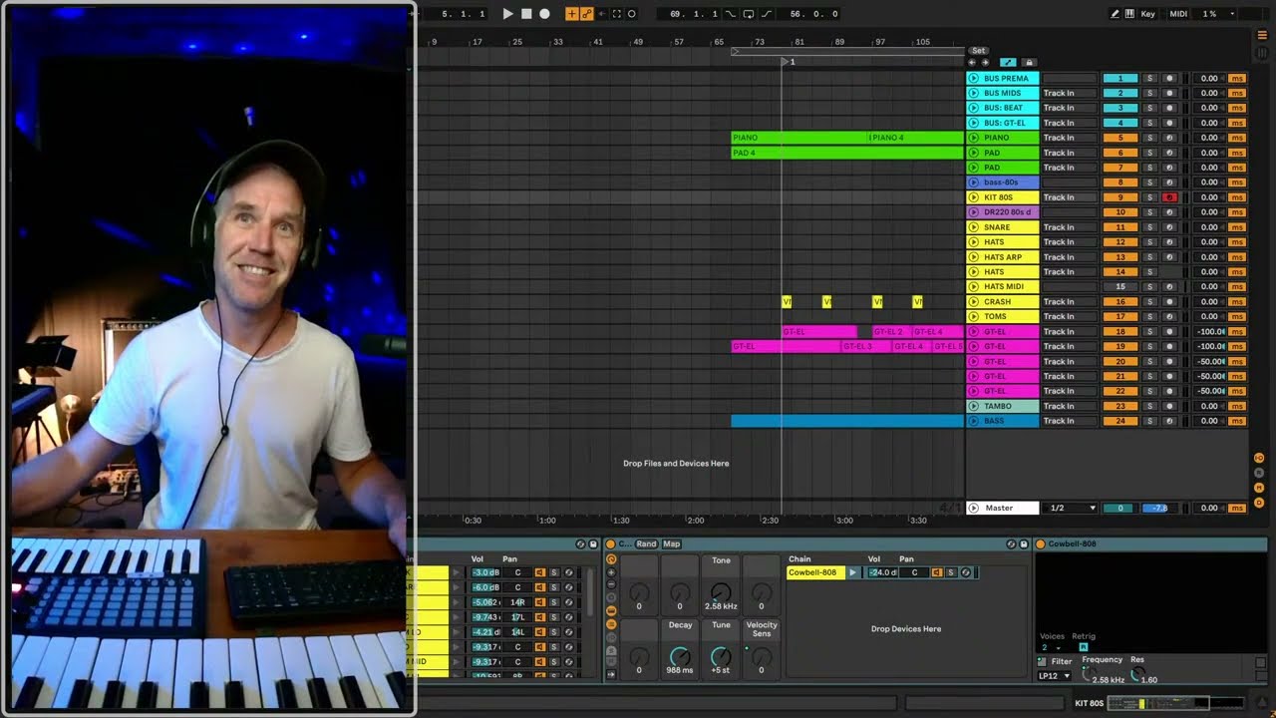Click the tempo field showing 5. 1. 1
This screenshot has width=1276, height=718.
464,14
